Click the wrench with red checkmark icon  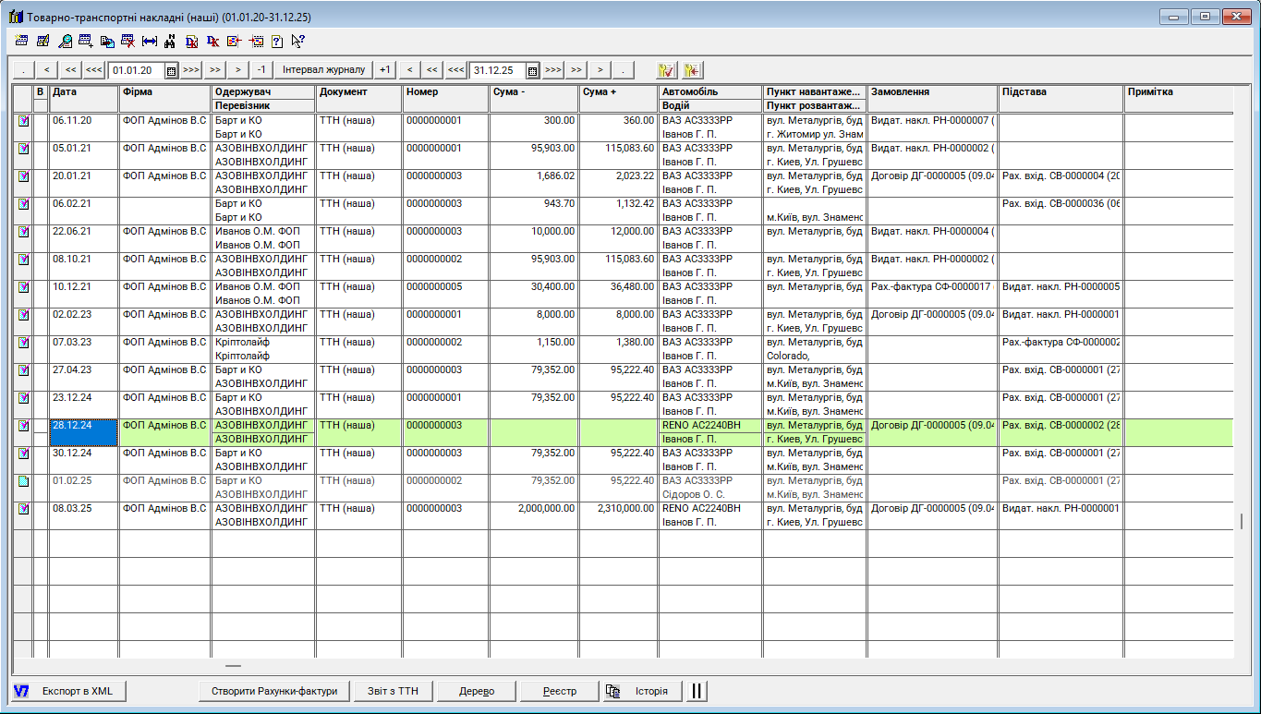point(667,70)
